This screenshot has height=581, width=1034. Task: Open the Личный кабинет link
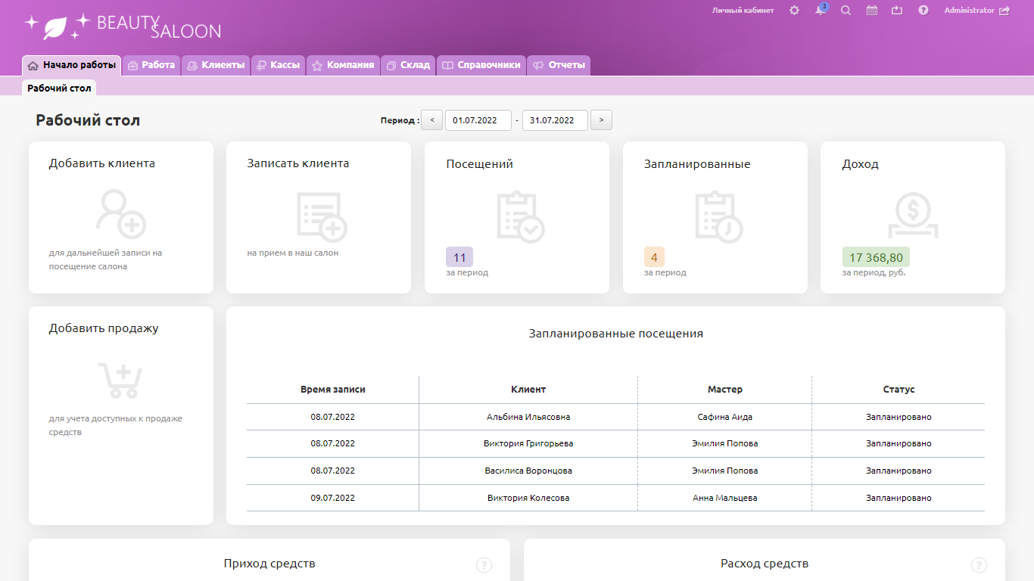(x=743, y=11)
